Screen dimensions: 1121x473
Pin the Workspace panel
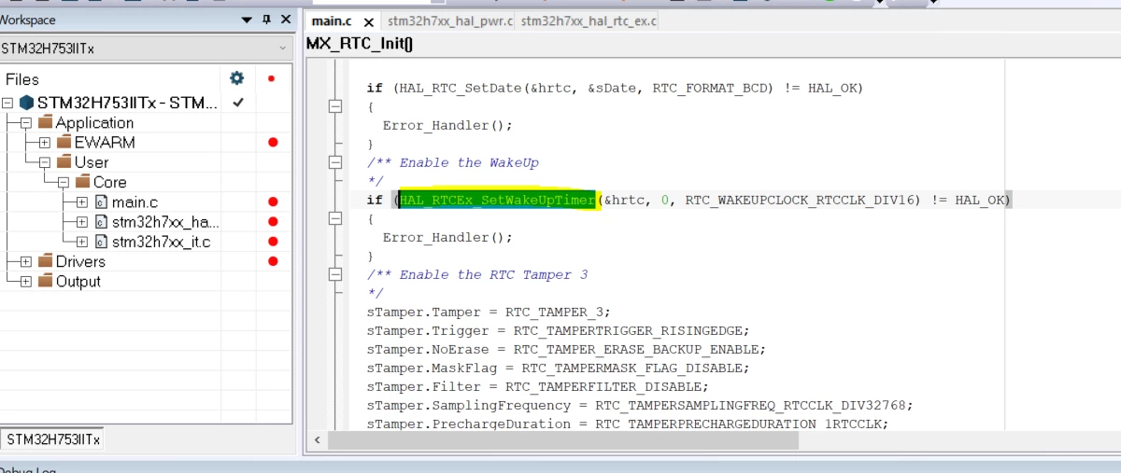pyautogui.click(x=266, y=20)
